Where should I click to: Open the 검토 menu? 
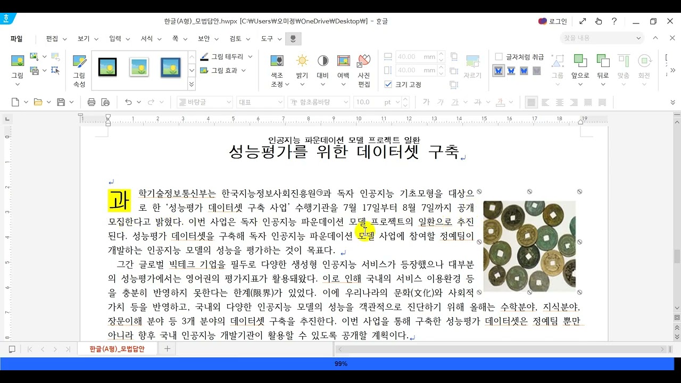coord(240,39)
